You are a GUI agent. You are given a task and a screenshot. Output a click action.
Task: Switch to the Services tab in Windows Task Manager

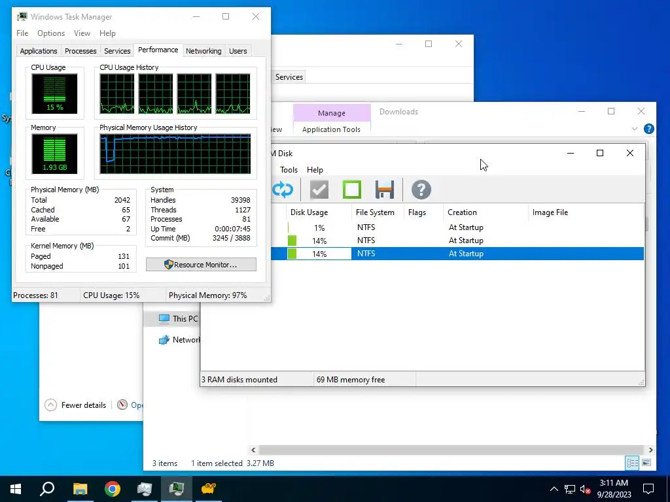point(117,51)
